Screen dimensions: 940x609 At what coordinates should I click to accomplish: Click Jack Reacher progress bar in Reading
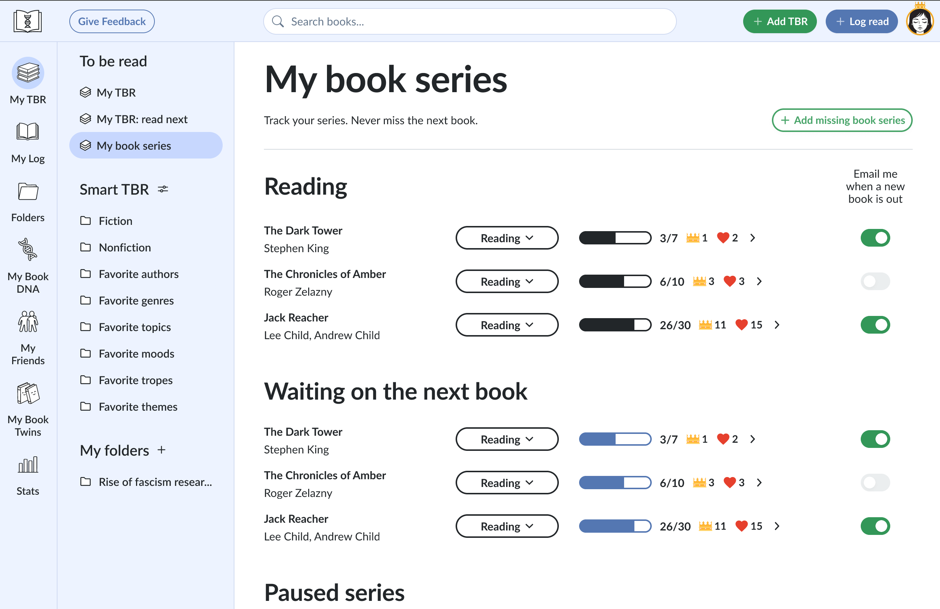(x=615, y=325)
